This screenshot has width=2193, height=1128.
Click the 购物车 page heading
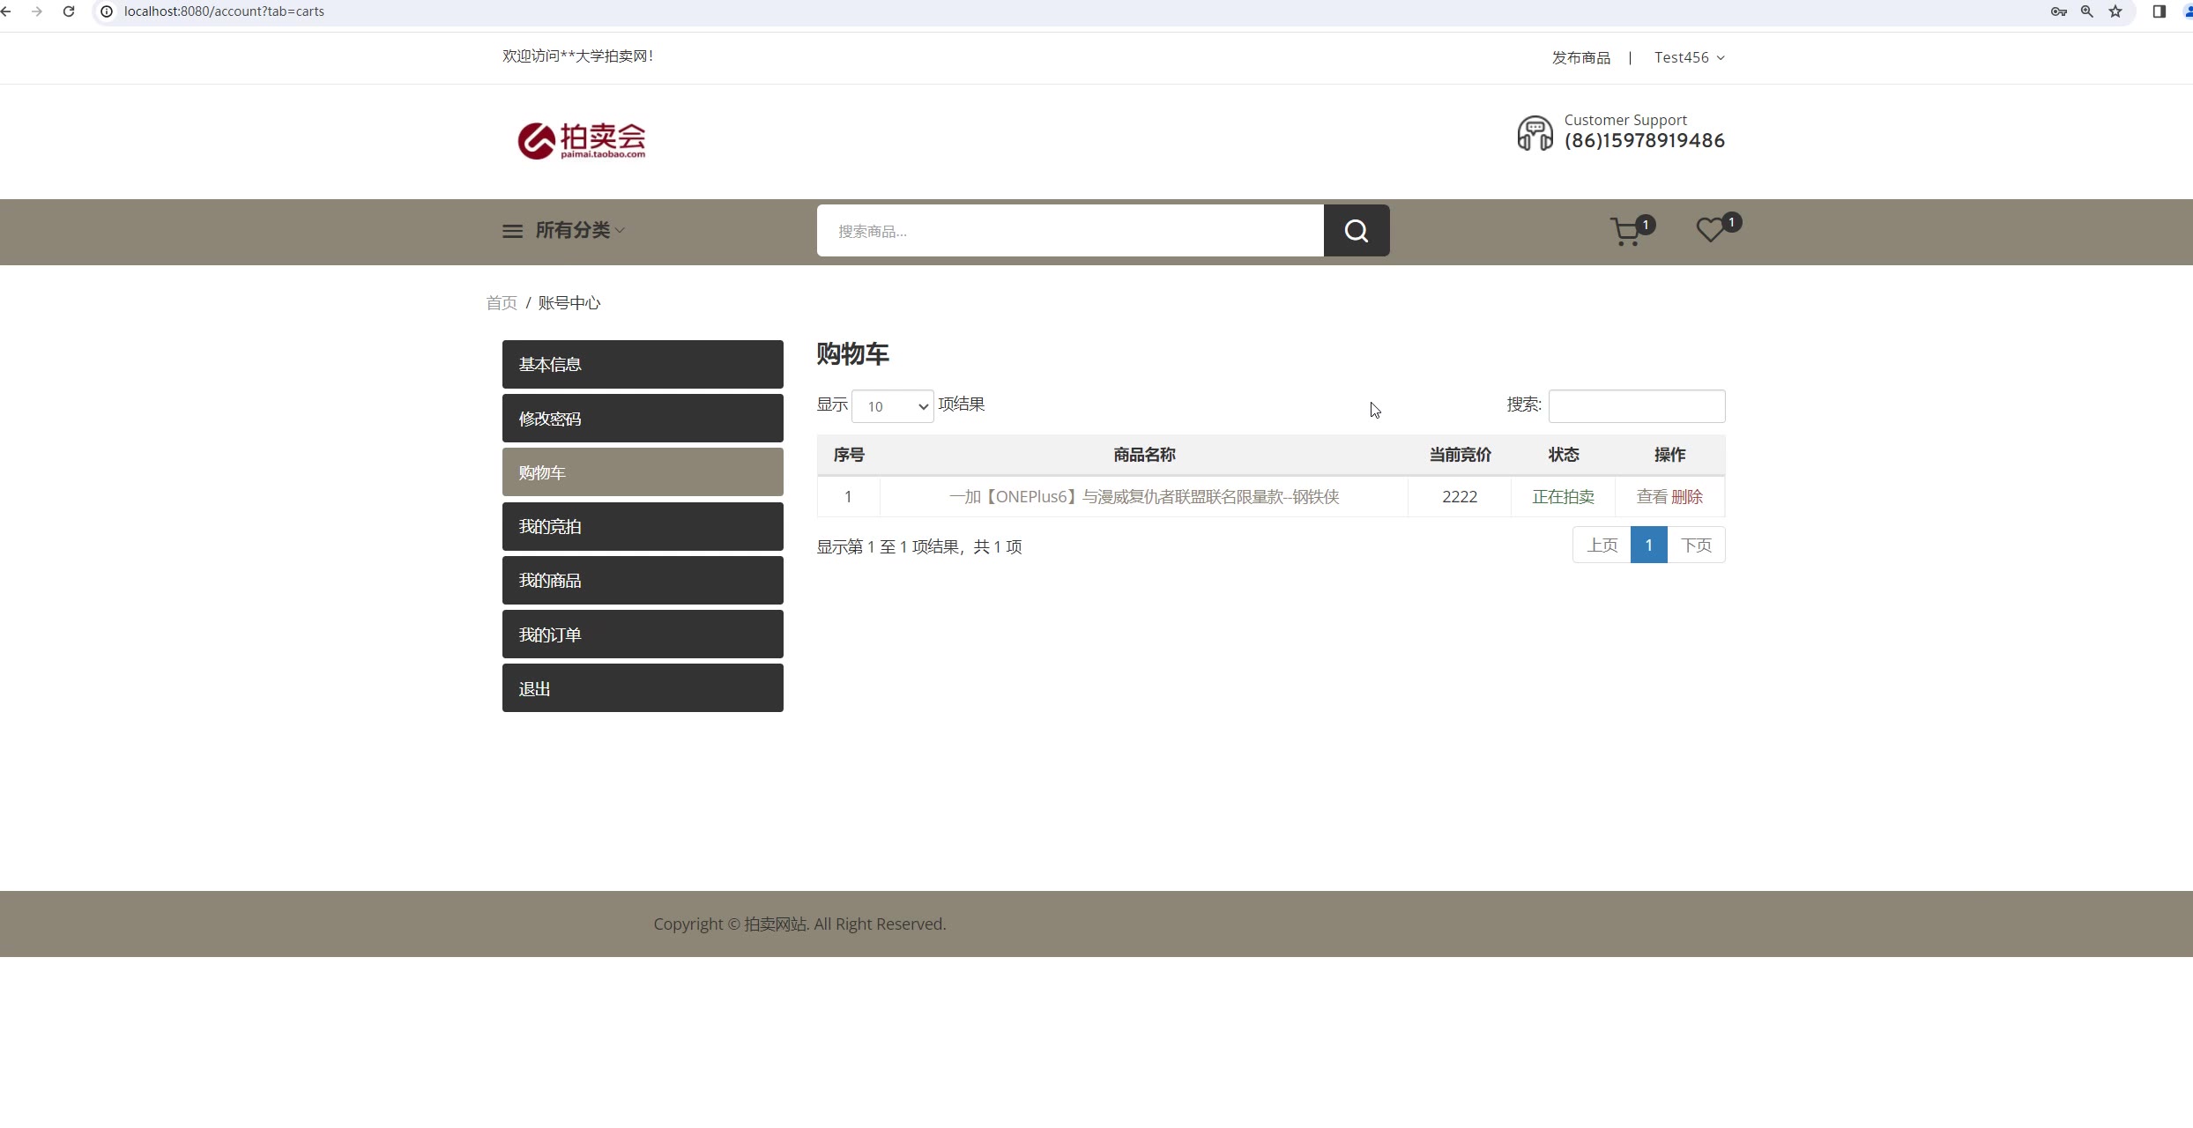point(852,354)
